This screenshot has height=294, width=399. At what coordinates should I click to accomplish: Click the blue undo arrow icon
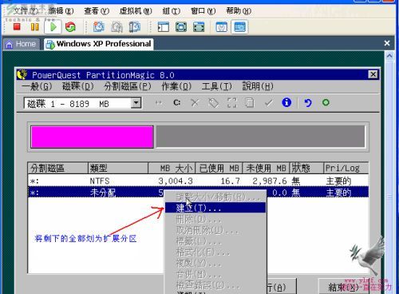pos(307,103)
